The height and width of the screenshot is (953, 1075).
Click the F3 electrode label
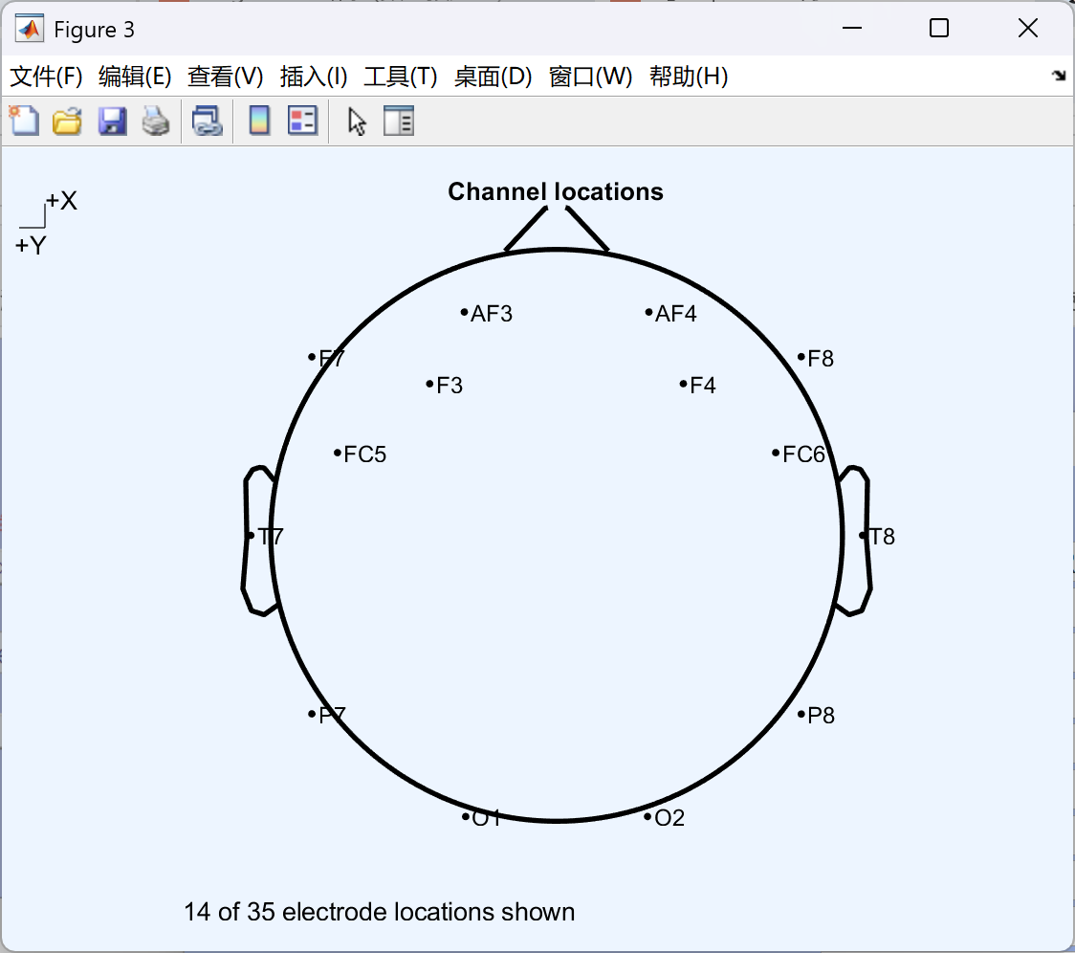[450, 385]
